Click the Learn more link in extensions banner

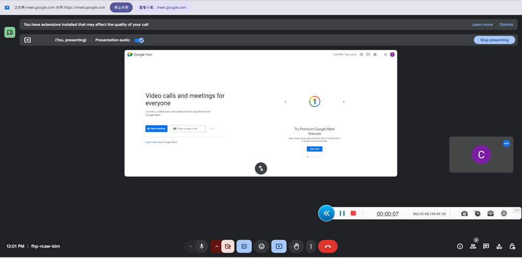pos(482,25)
